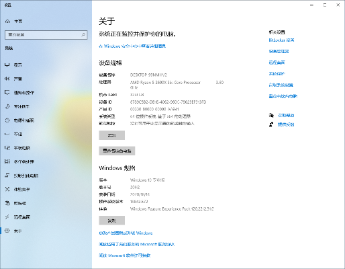
Task: Click the 32.0 GB RAM value
Action: (x=137, y=95)
